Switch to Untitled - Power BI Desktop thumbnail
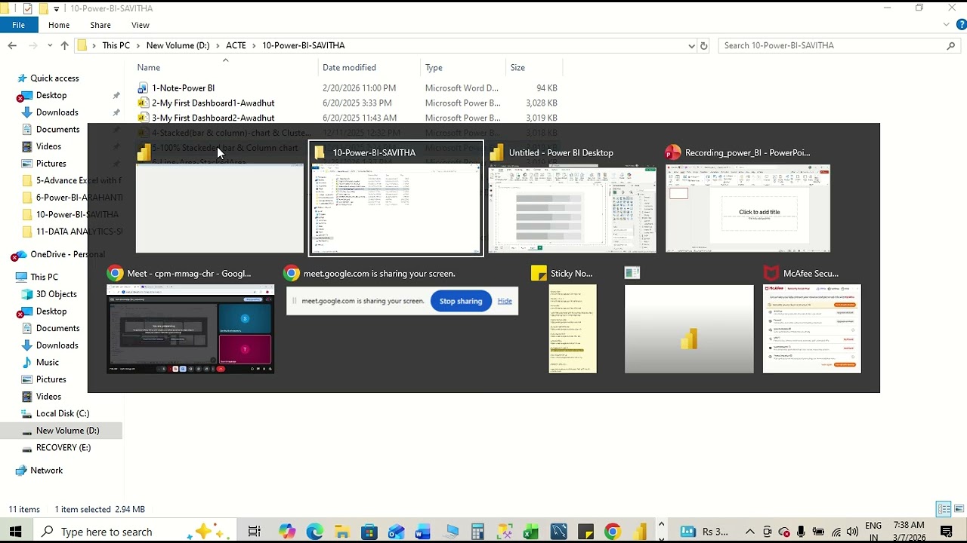Viewport: 967px width, 543px height. point(572,199)
